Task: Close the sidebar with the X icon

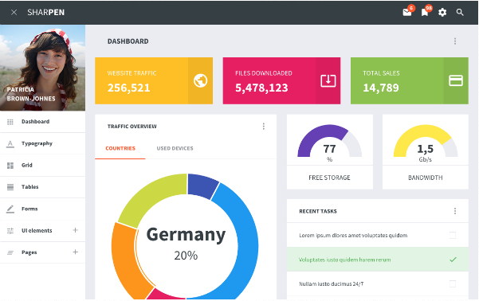Action: (14, 12)
